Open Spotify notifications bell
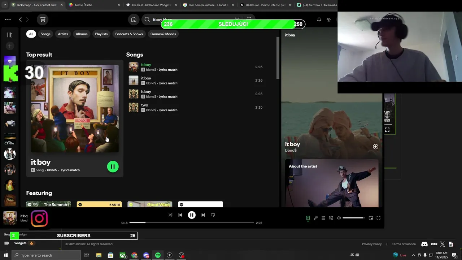This screenshot has height=260, width=462. coord(319,19)
